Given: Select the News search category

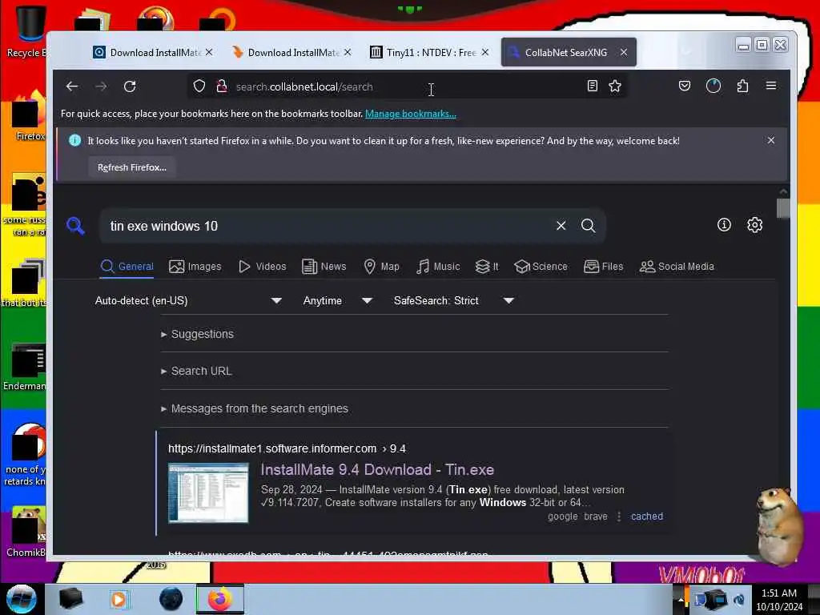Looking at the screenshot, I should pyautogui.click(x=324, y=266).
